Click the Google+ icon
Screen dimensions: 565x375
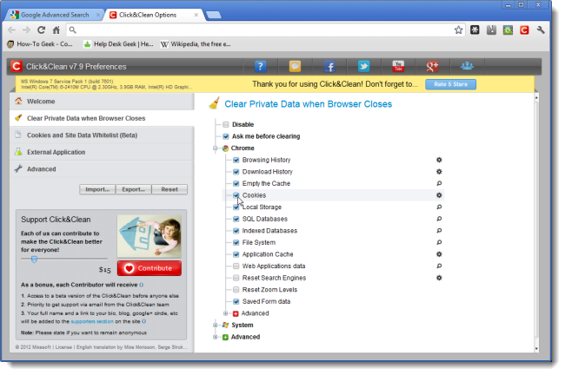pos(432,66)
